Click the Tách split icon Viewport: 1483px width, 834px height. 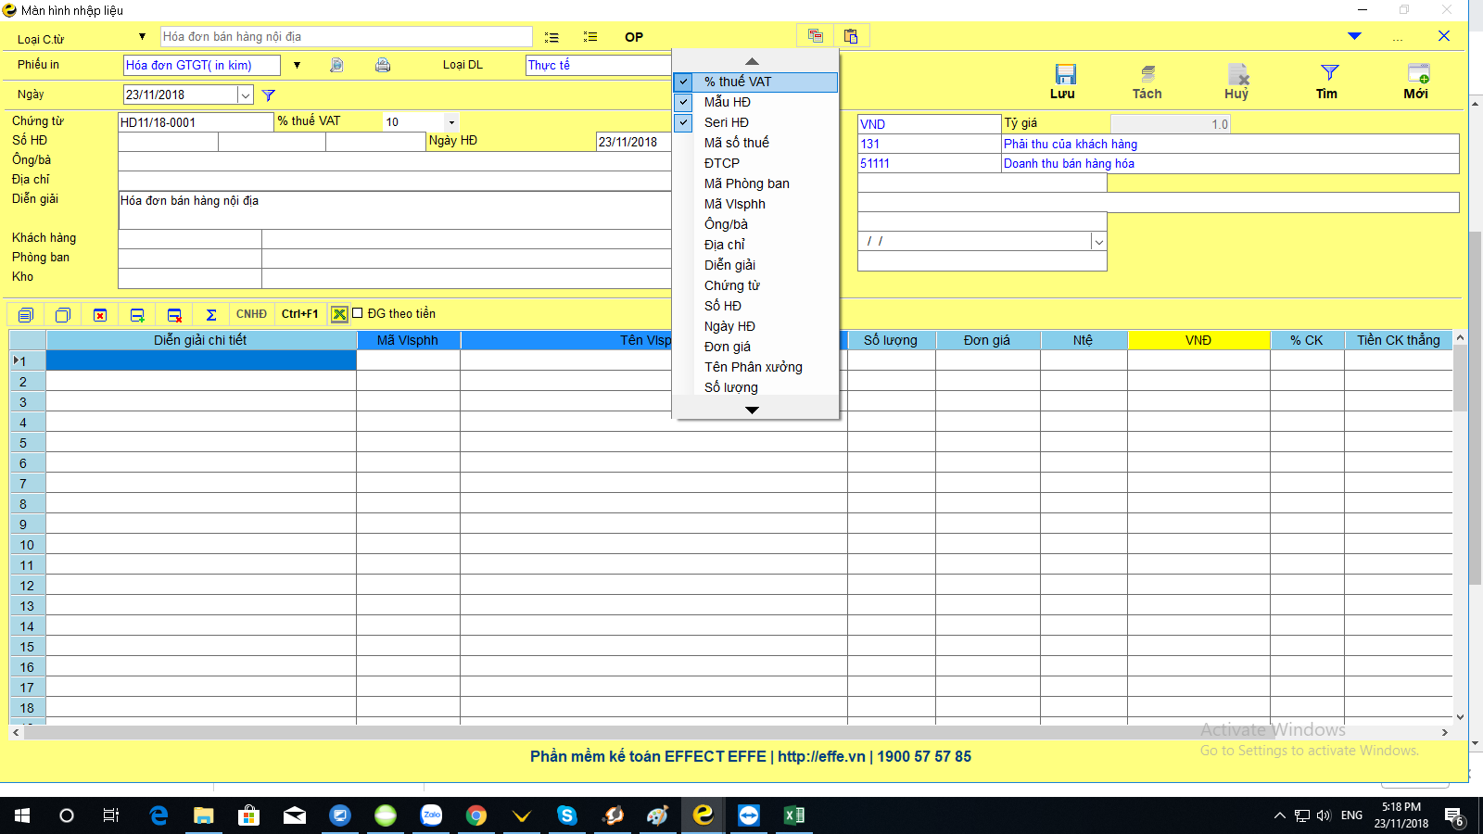click(x=1147, y=74)
